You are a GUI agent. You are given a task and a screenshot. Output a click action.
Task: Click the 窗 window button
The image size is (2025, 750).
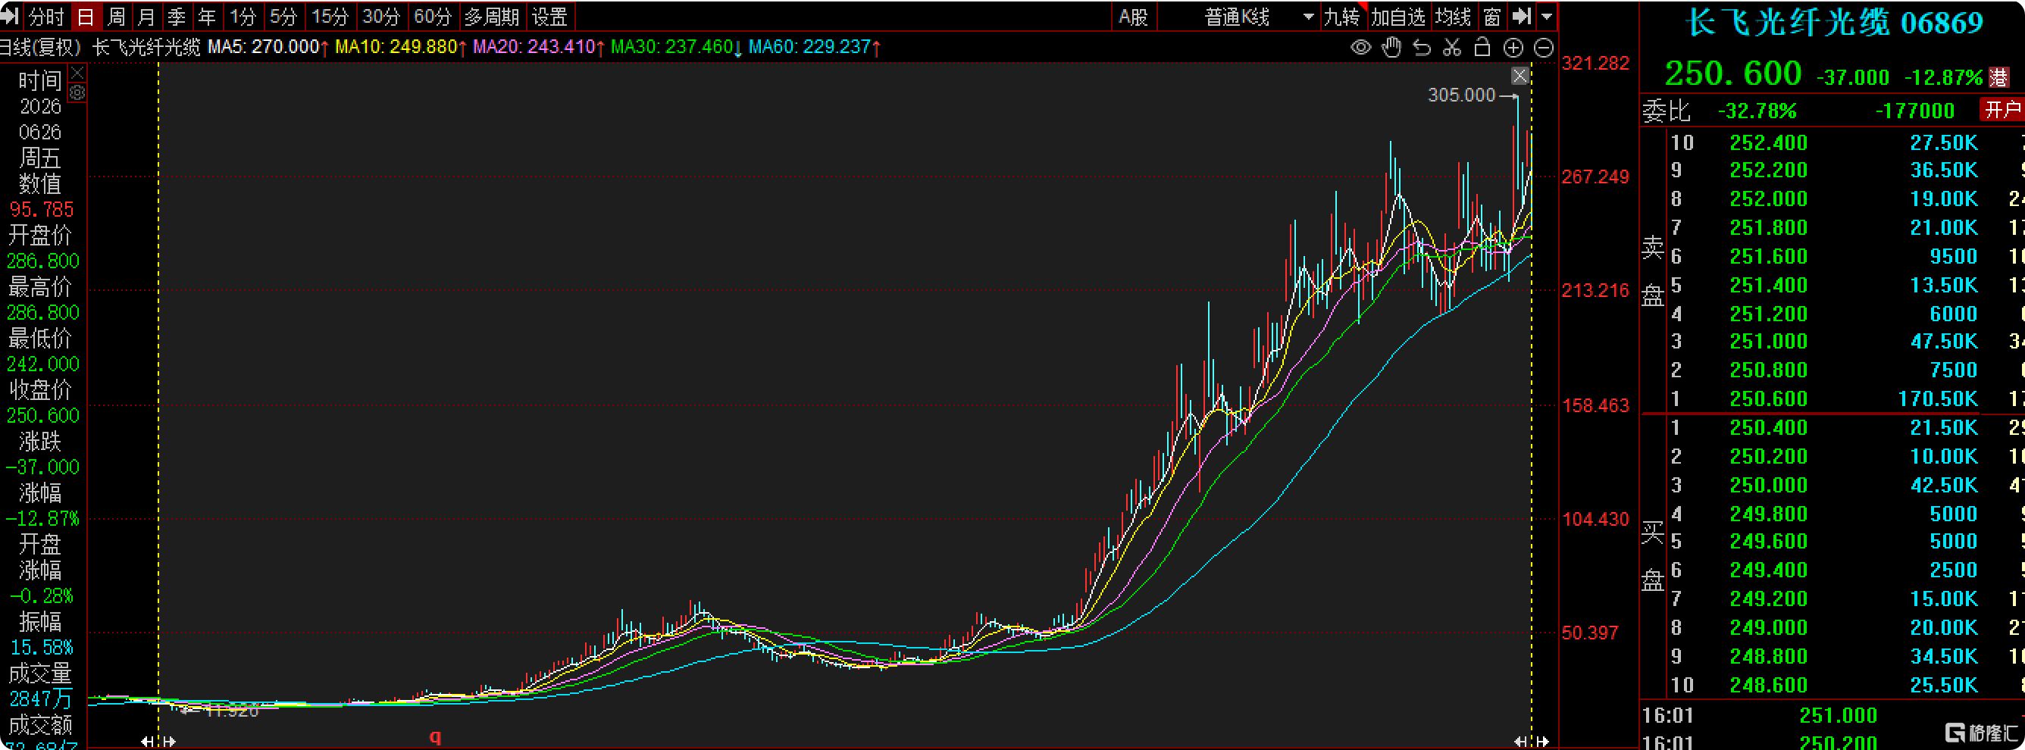coord(1492,17)
